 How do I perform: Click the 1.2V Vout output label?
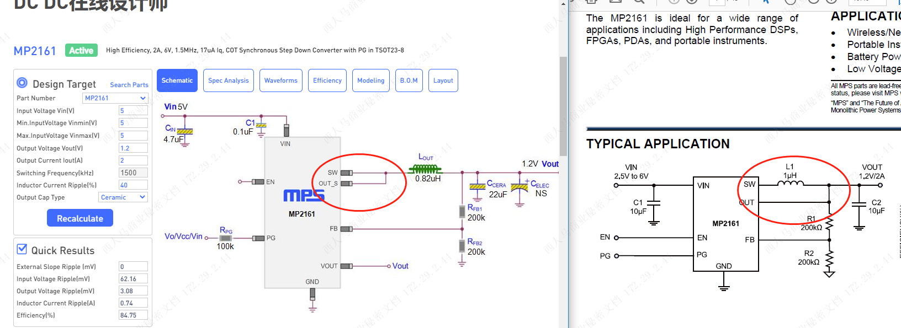540,164
